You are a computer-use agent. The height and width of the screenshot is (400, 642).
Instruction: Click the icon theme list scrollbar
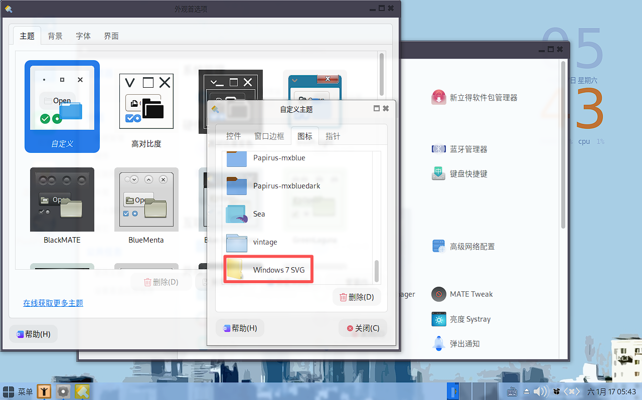pos(377,271)
